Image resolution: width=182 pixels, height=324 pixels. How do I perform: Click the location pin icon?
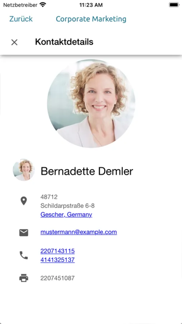tap(24, 201)
